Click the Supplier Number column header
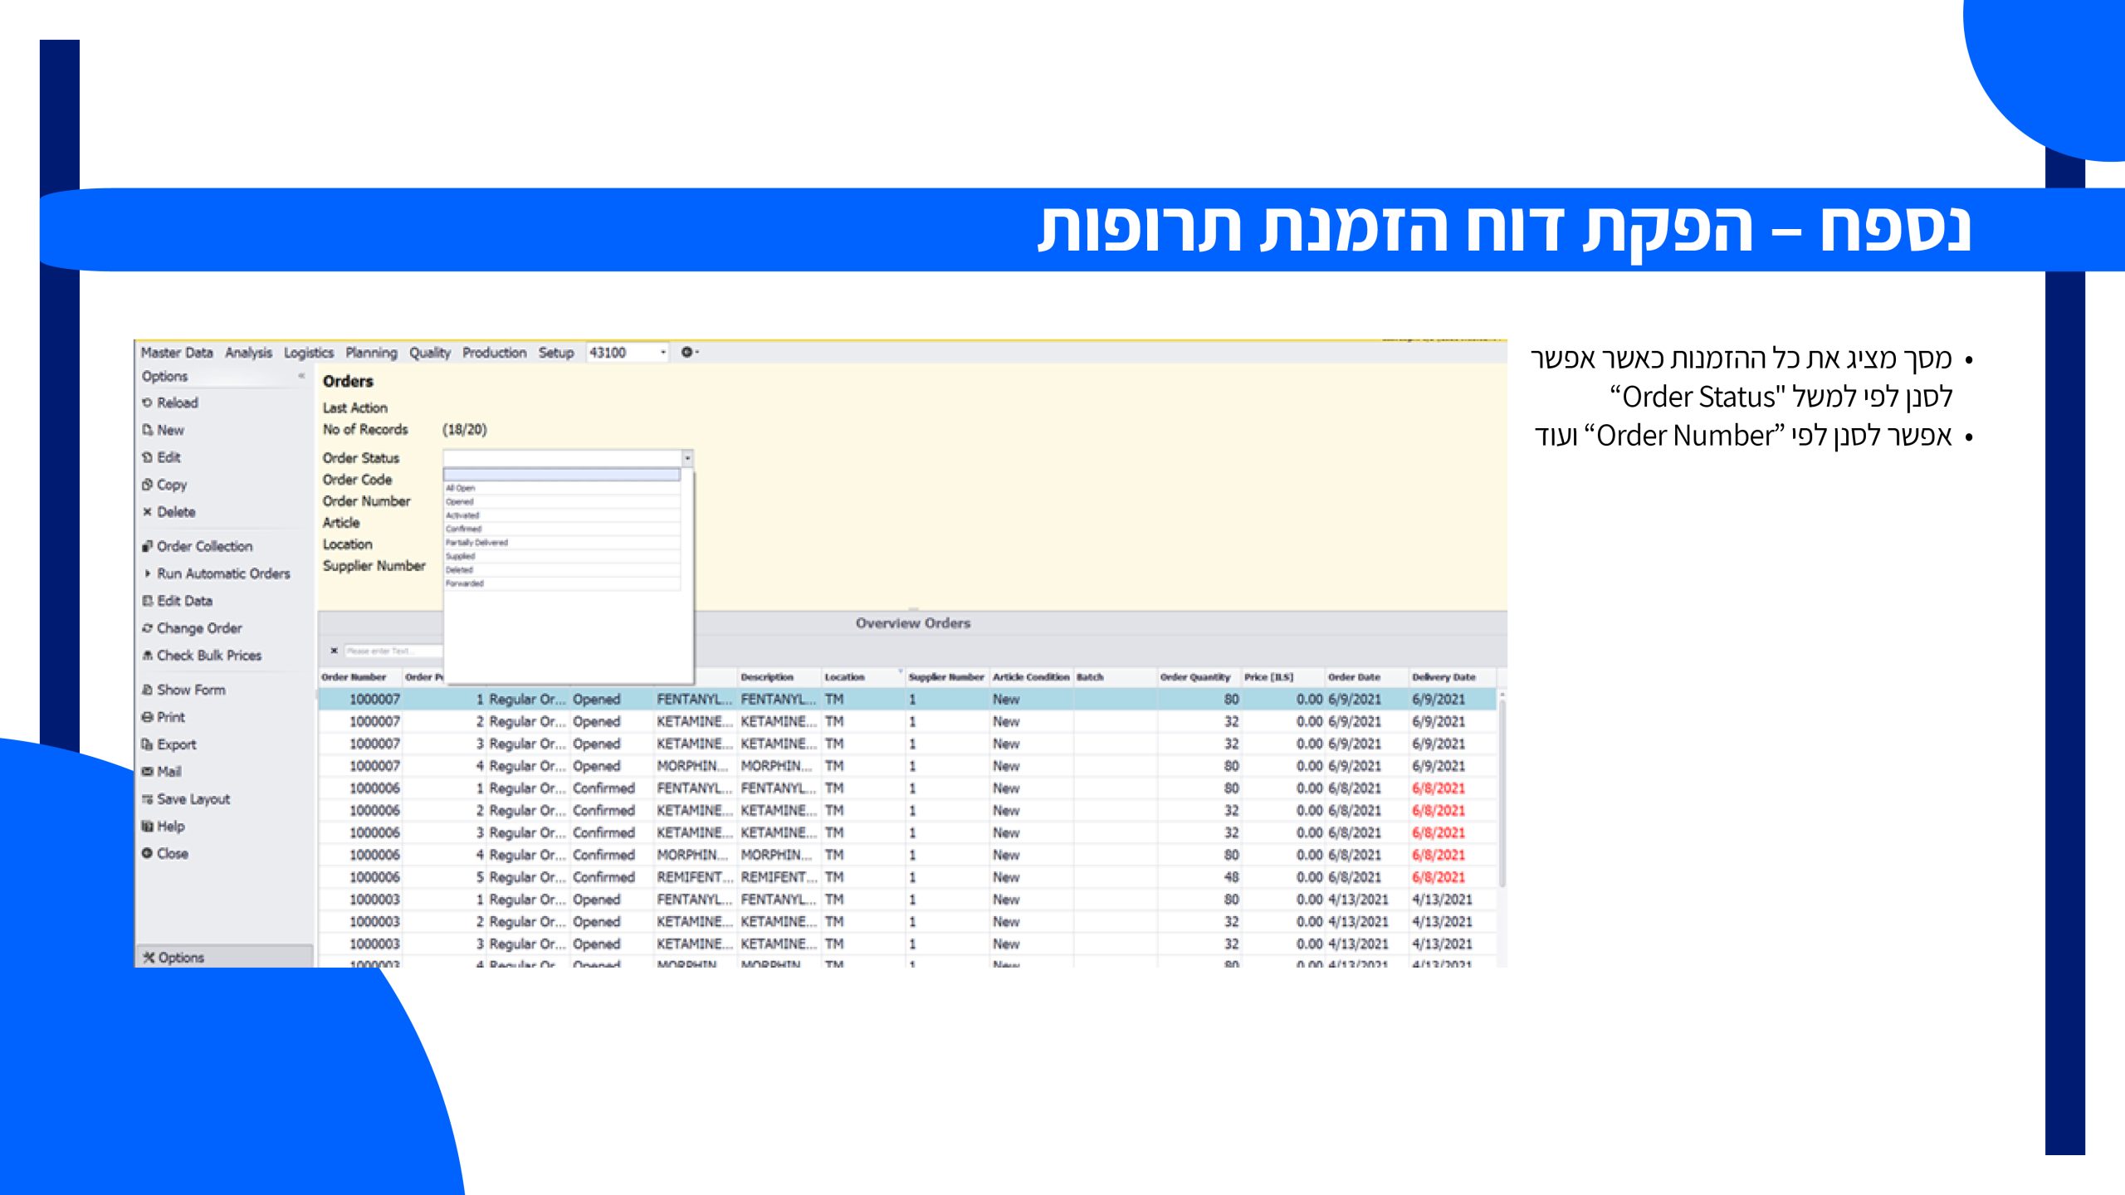Image resolution: width=2125 pixels, height=1195 pixels. coord(946,677)
